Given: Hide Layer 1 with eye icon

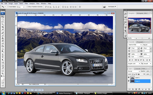Looking at the screenshot, I should click(x=129, y=81).
